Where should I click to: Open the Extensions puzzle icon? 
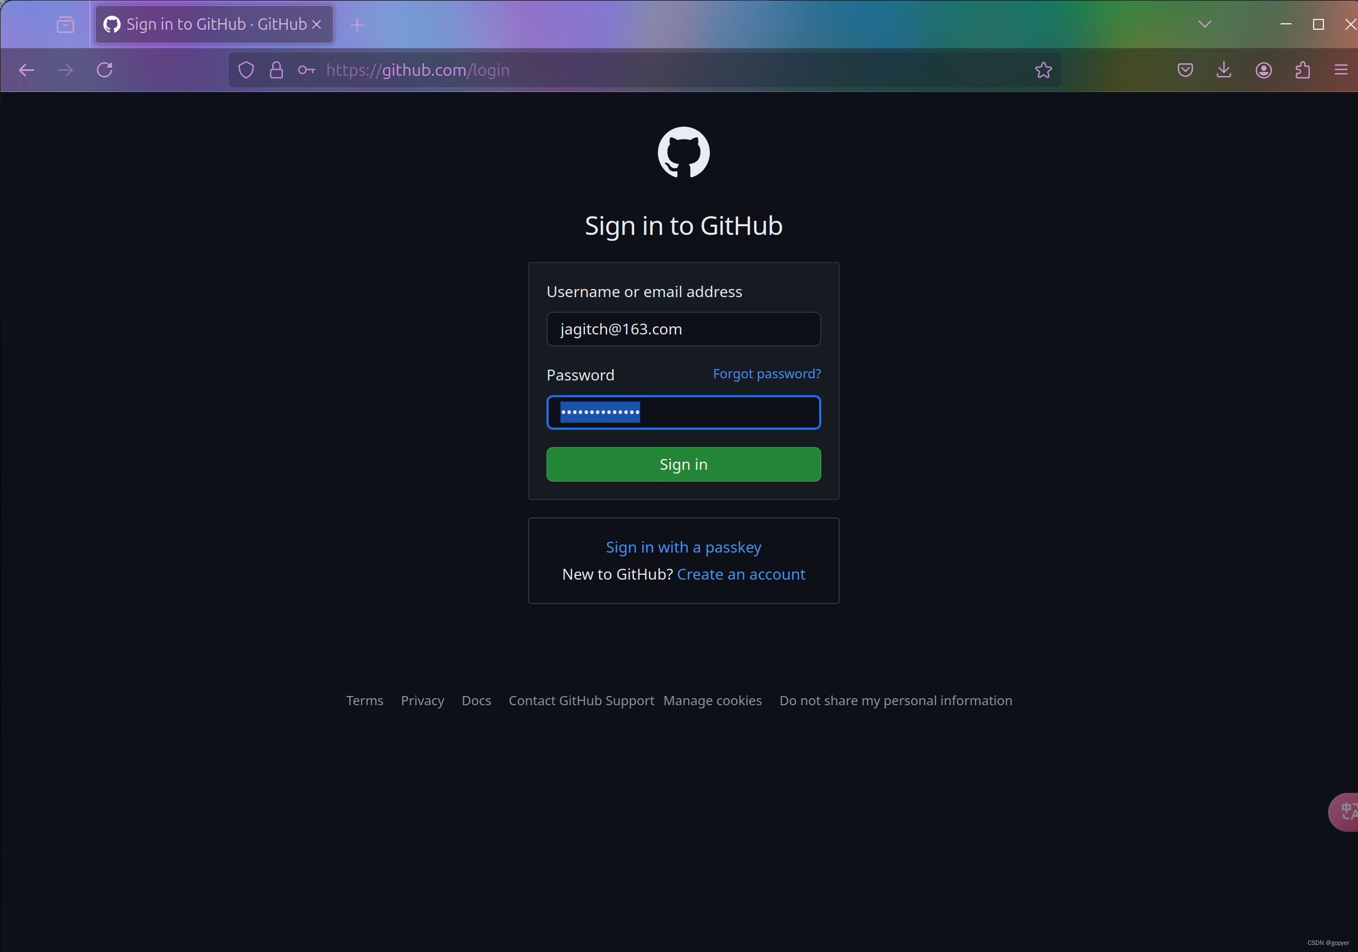[x=1302, y=70]
